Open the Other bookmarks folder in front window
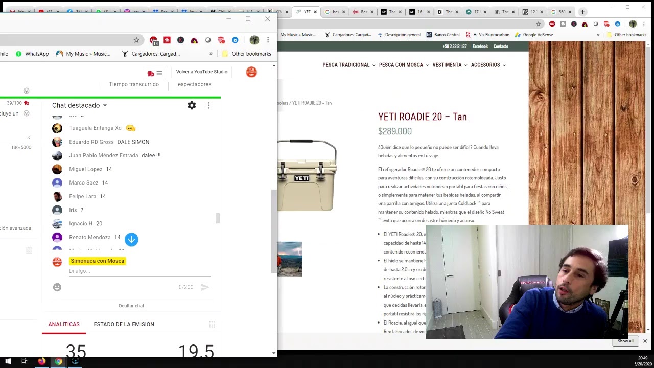Viewport: 654px width, 368px height. tap(246, 54)
